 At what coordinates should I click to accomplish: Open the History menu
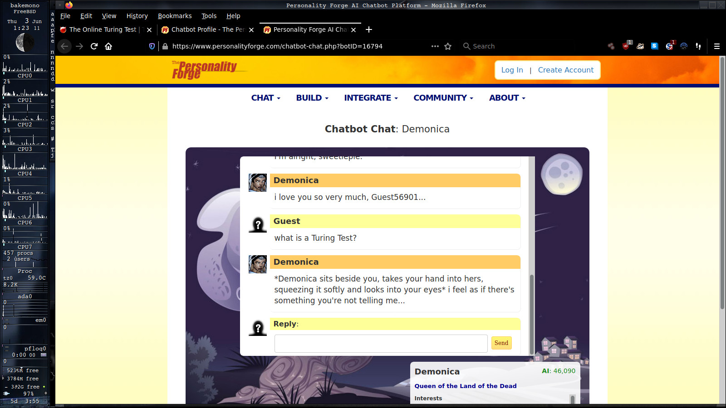pos(137,16)
